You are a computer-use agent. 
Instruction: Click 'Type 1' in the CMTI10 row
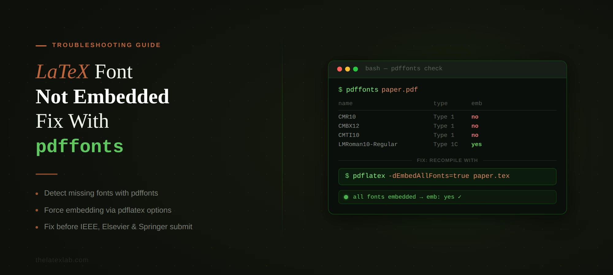pyautogui.click(x=444, y=135)
